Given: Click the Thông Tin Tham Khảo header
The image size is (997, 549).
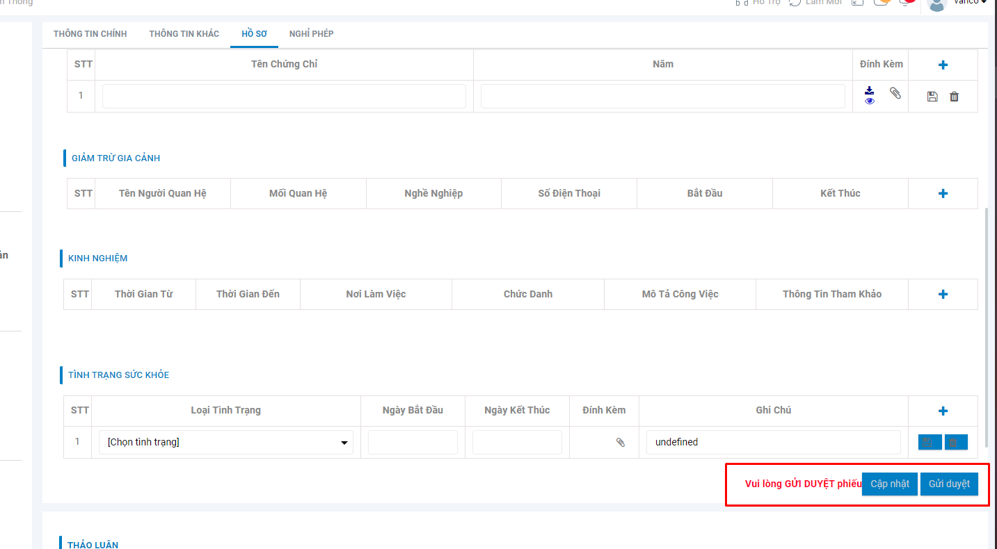Looking at the screenshot, I should click(832, 294).
